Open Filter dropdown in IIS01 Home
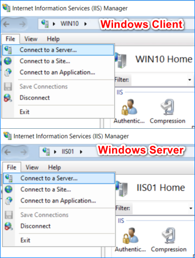Screen dimensions: 195x258 coord(191,208)
